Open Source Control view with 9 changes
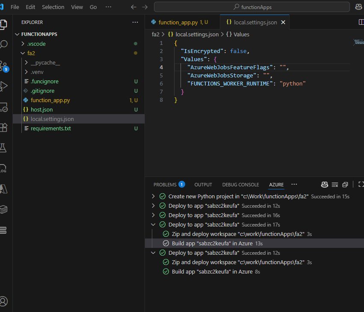The image size is (364, 312). click(x=4, y=66)
